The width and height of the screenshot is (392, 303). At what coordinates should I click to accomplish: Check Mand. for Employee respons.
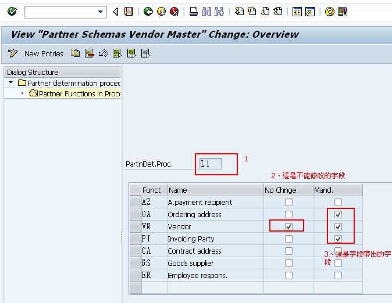point(338,275)
